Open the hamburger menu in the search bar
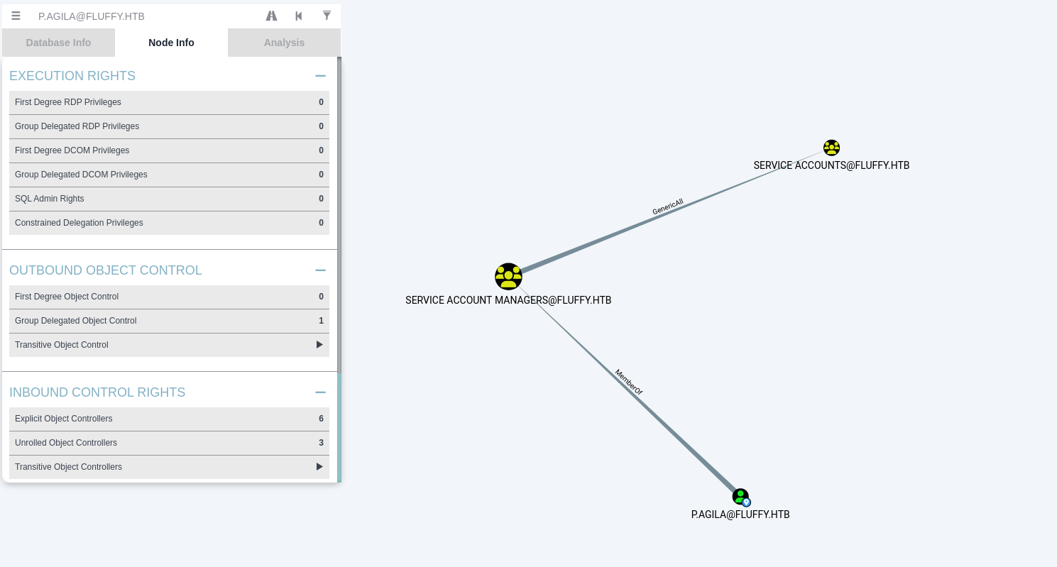The width and height of the screenshot is (1057, 567). [x=16, y=16]
